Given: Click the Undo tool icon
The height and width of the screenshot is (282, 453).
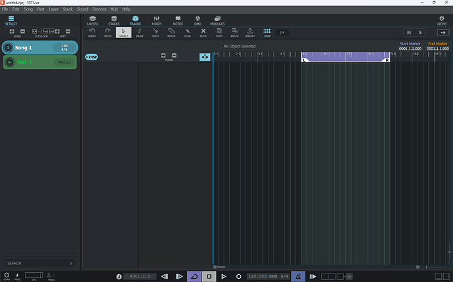Looking at the screenshot, I should (92, 32).
